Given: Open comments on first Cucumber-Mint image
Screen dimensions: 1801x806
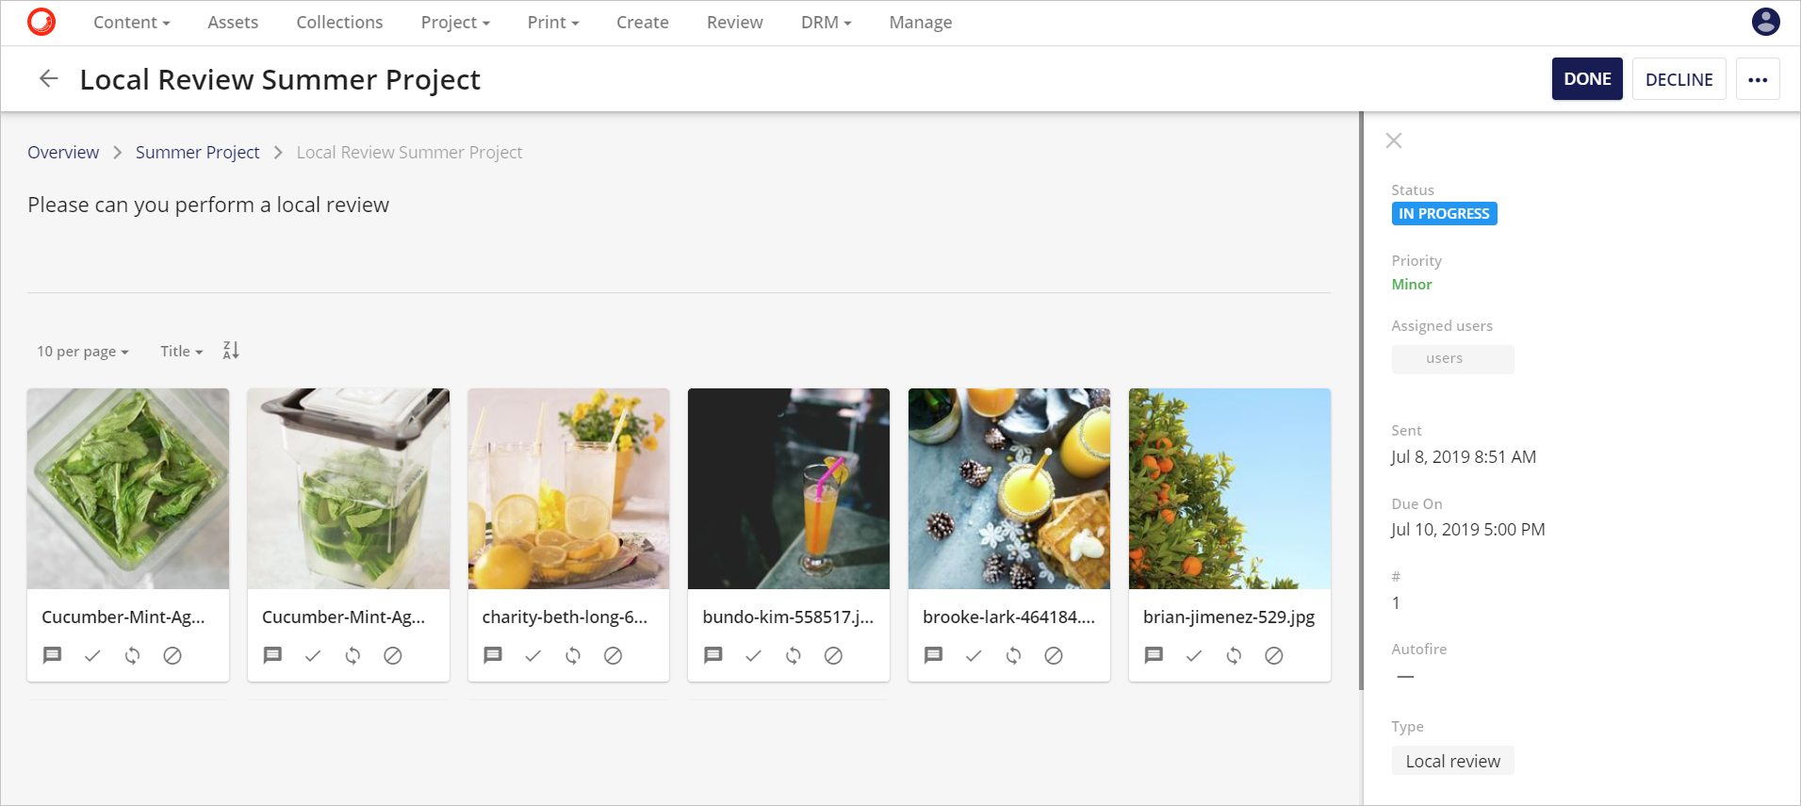Looking at the screenshot, I should point(53,655).
